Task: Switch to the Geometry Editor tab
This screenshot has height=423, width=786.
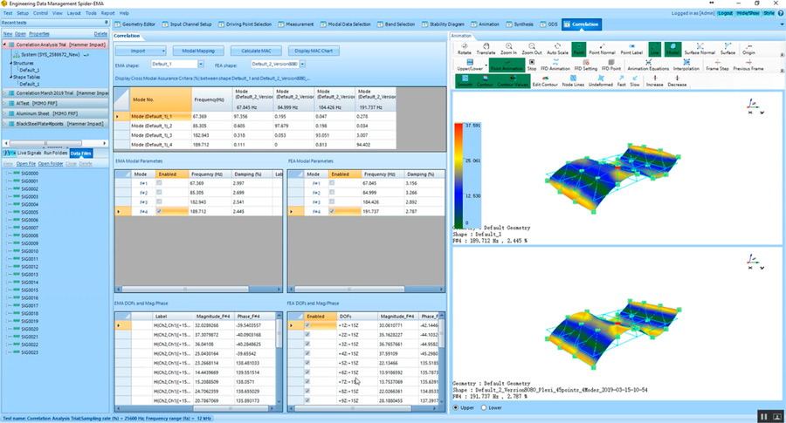Action: pos(137,24)
